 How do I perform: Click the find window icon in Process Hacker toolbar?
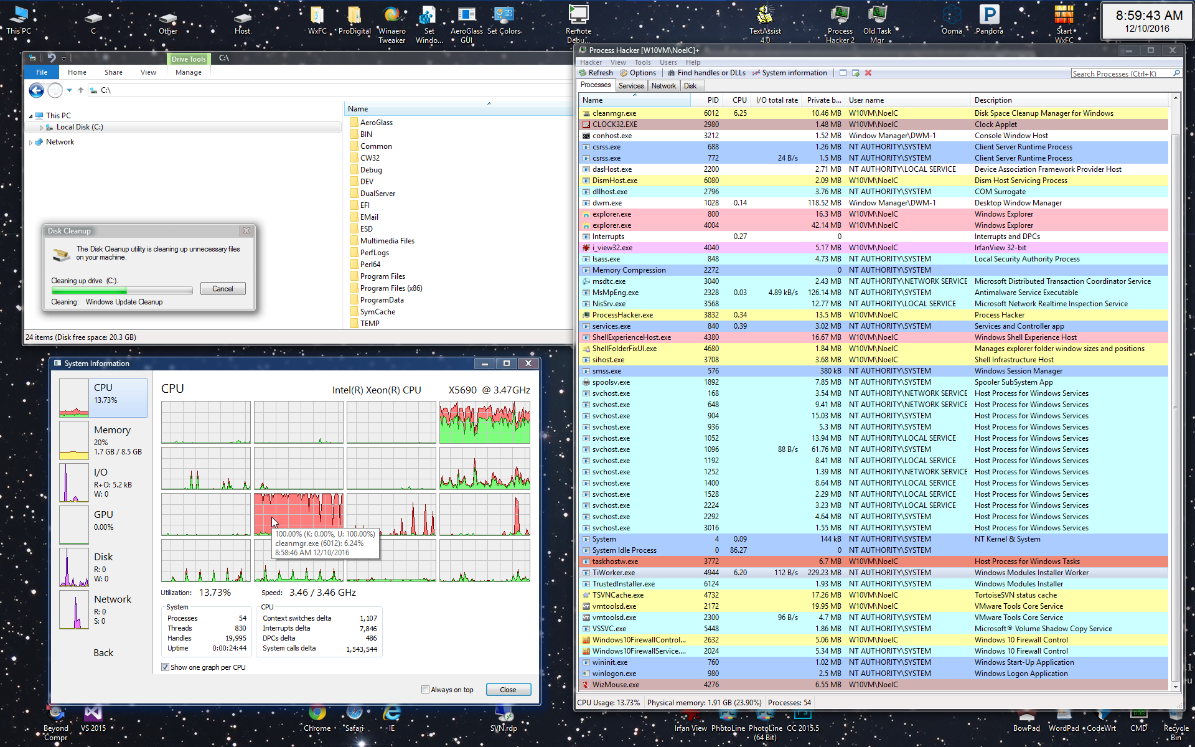(x=843, y=73)
